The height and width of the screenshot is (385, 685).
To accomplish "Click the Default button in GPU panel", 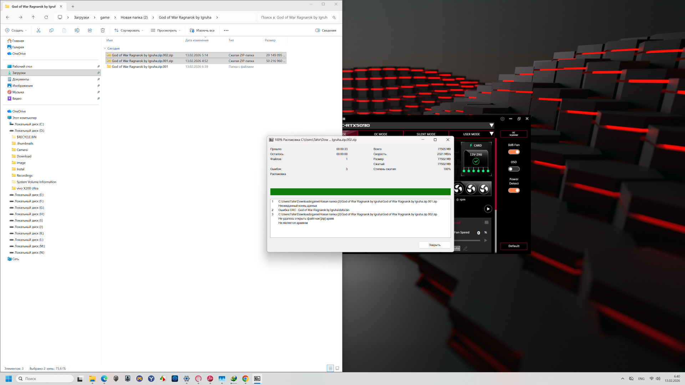I will 514,246.
